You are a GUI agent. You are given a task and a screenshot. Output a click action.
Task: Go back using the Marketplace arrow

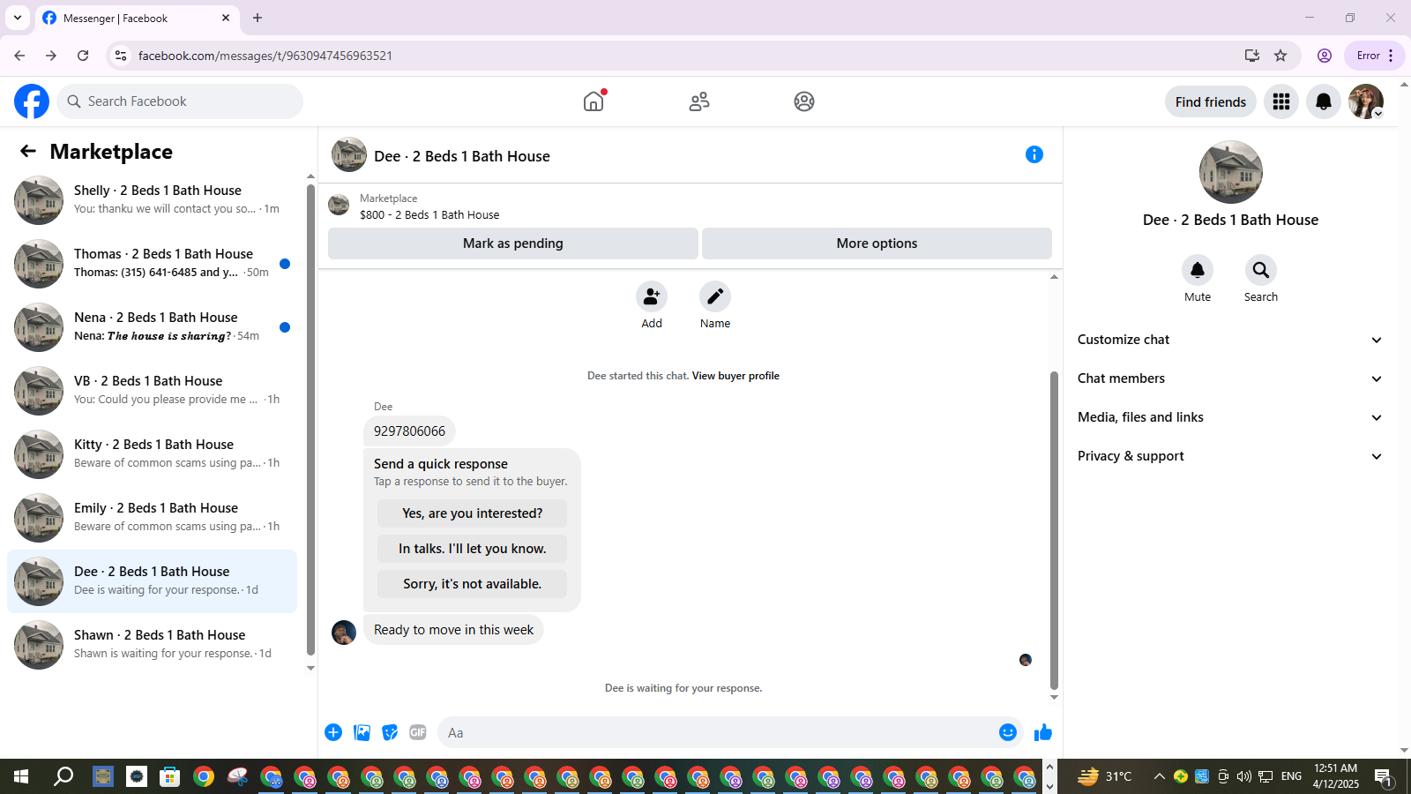[28, 151]
